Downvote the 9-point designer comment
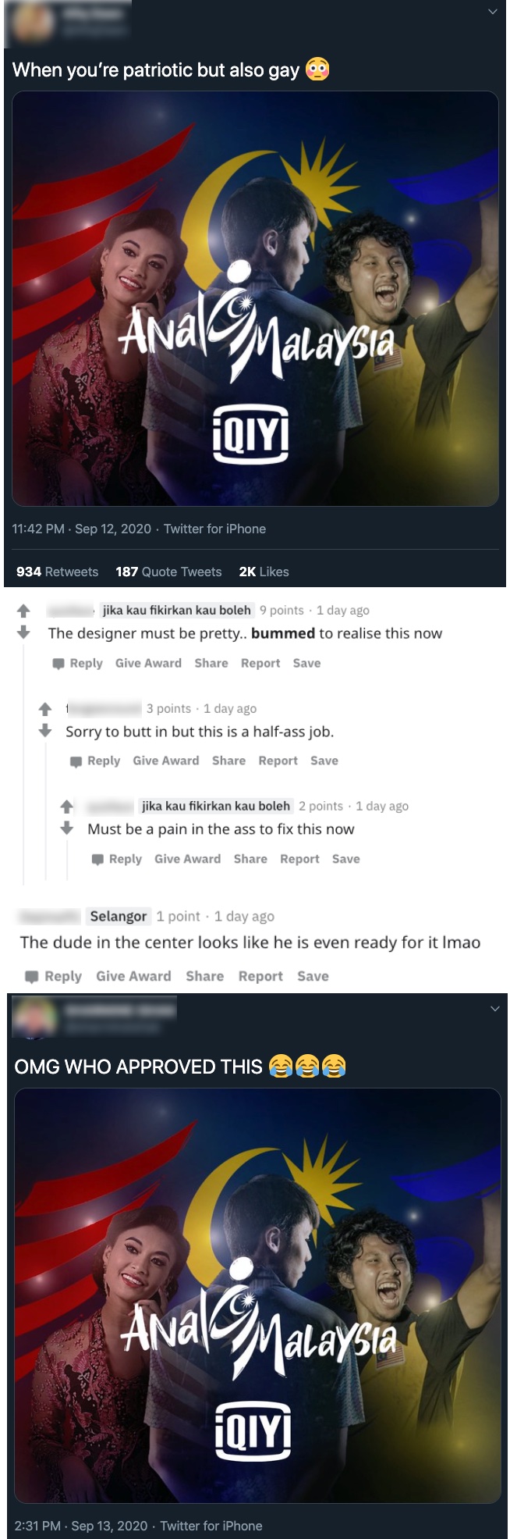This screenshot has width=510, height=1539. pyautogui.click(x=23, y=632)
